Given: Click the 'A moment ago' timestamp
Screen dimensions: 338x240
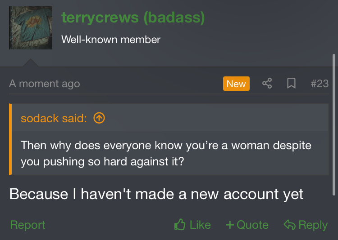Looking at the screenshot, I should click(45, 84).
